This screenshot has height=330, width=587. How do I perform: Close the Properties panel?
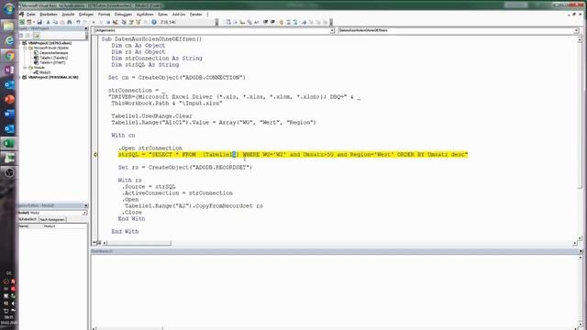(x=85, y=205)
